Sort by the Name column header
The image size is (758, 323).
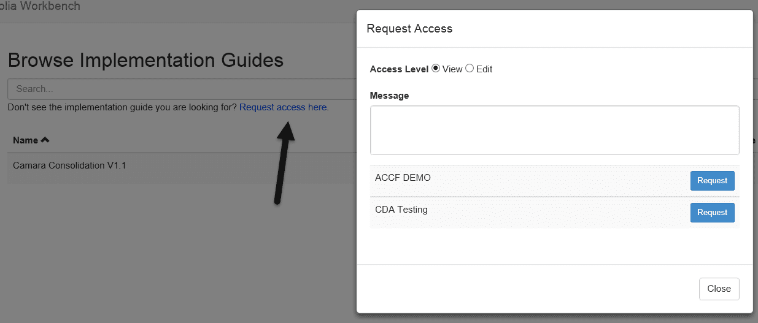25,140
